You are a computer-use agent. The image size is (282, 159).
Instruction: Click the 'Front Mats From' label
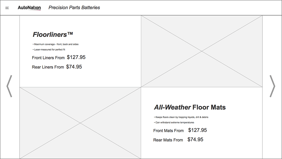click(168, 131)
